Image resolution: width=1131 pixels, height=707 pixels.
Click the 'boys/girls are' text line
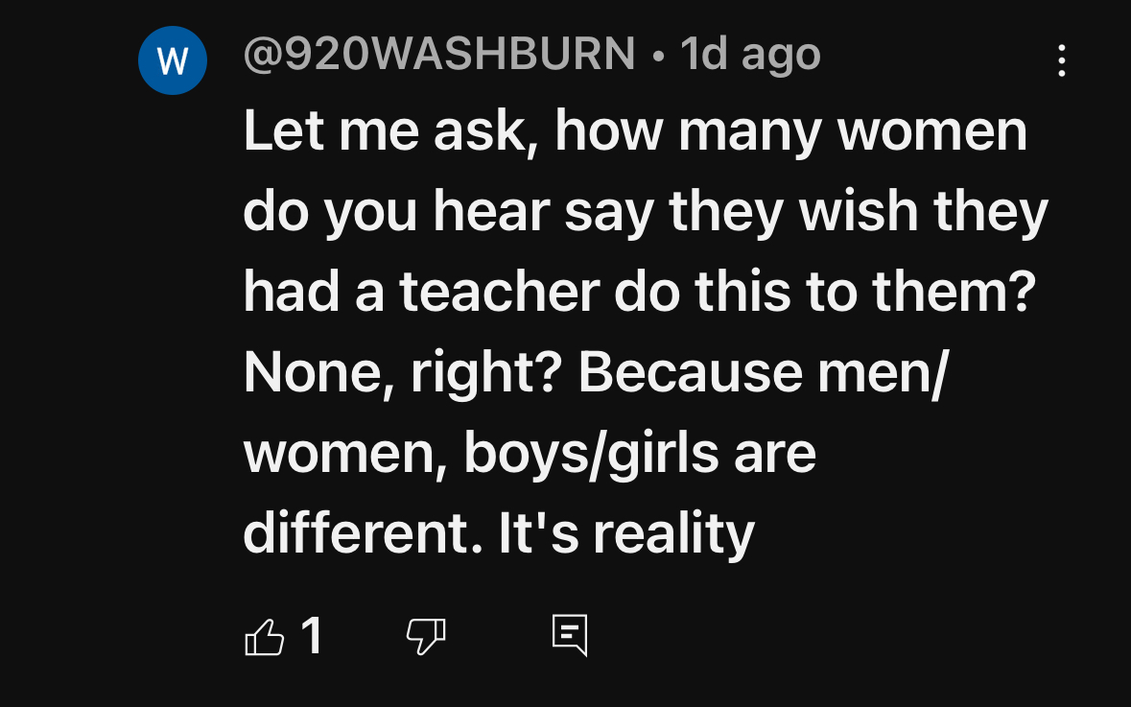click(640, 454)
